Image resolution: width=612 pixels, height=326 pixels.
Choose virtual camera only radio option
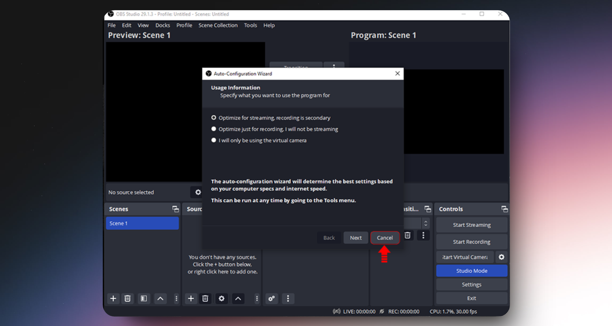tap(214, 140)
